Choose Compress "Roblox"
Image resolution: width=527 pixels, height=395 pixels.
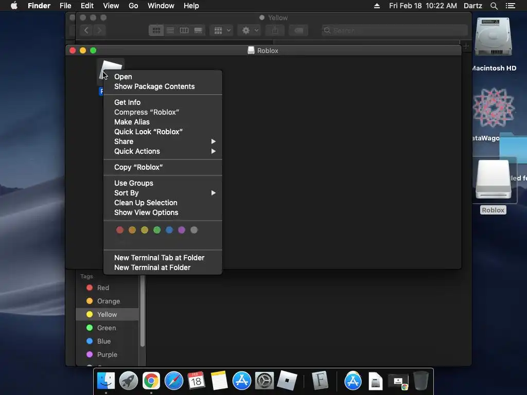click(x=163, y=112)
